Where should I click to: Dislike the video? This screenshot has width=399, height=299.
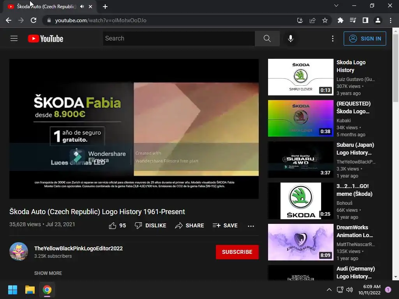(x=150, y=225)
